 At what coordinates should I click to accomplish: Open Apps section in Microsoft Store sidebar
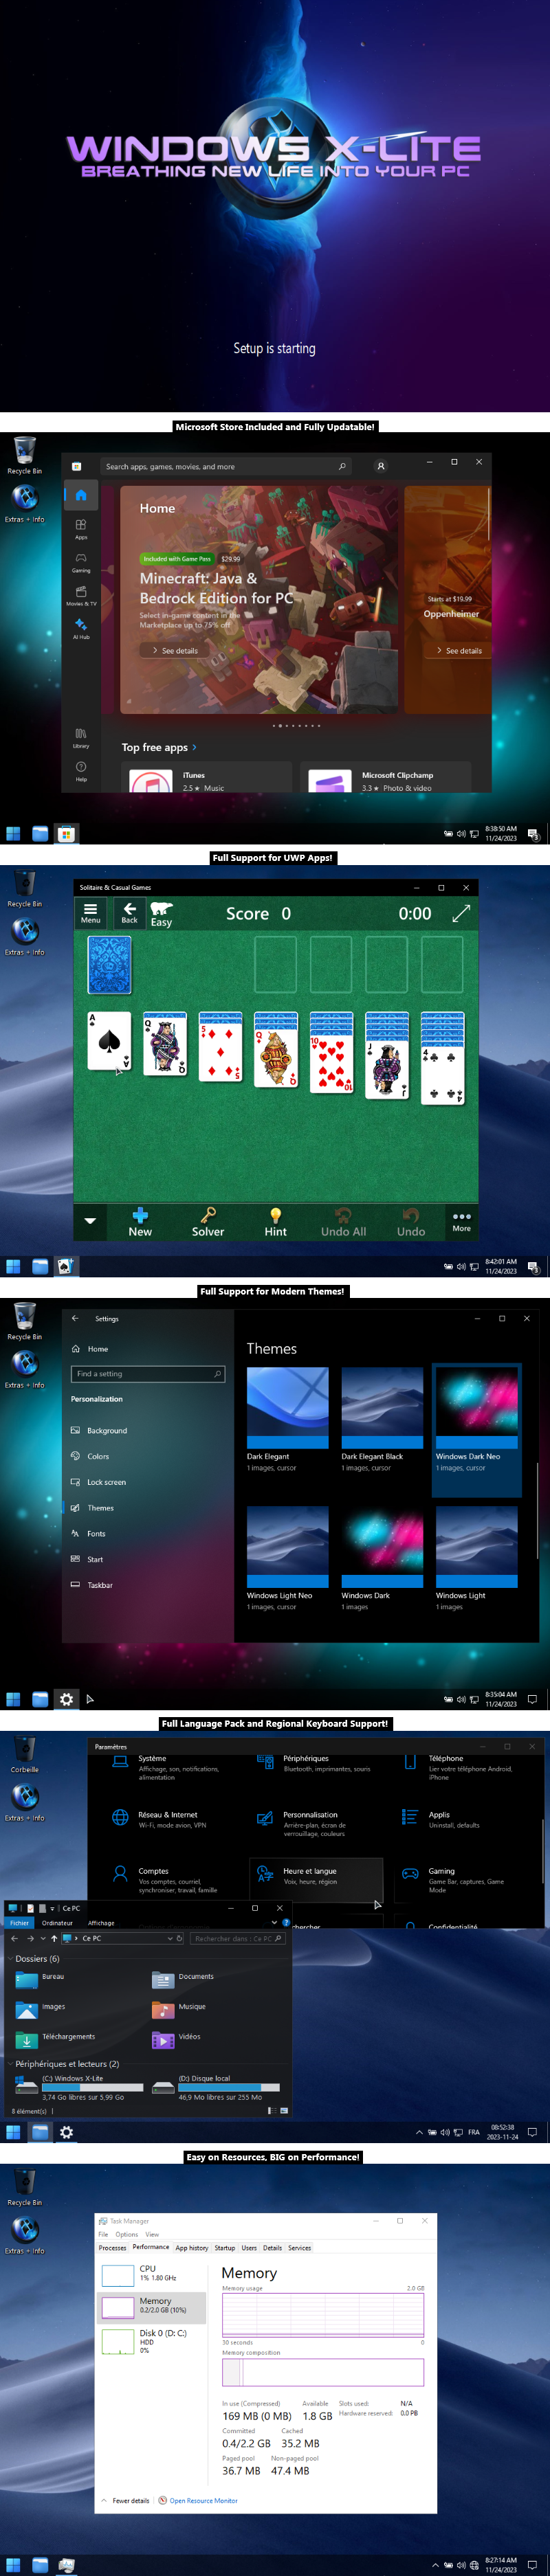81,529
